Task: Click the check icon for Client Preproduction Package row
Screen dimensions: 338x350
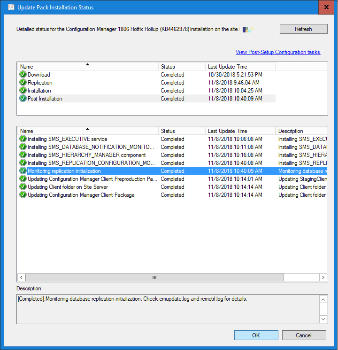Action: pos(23,179)
